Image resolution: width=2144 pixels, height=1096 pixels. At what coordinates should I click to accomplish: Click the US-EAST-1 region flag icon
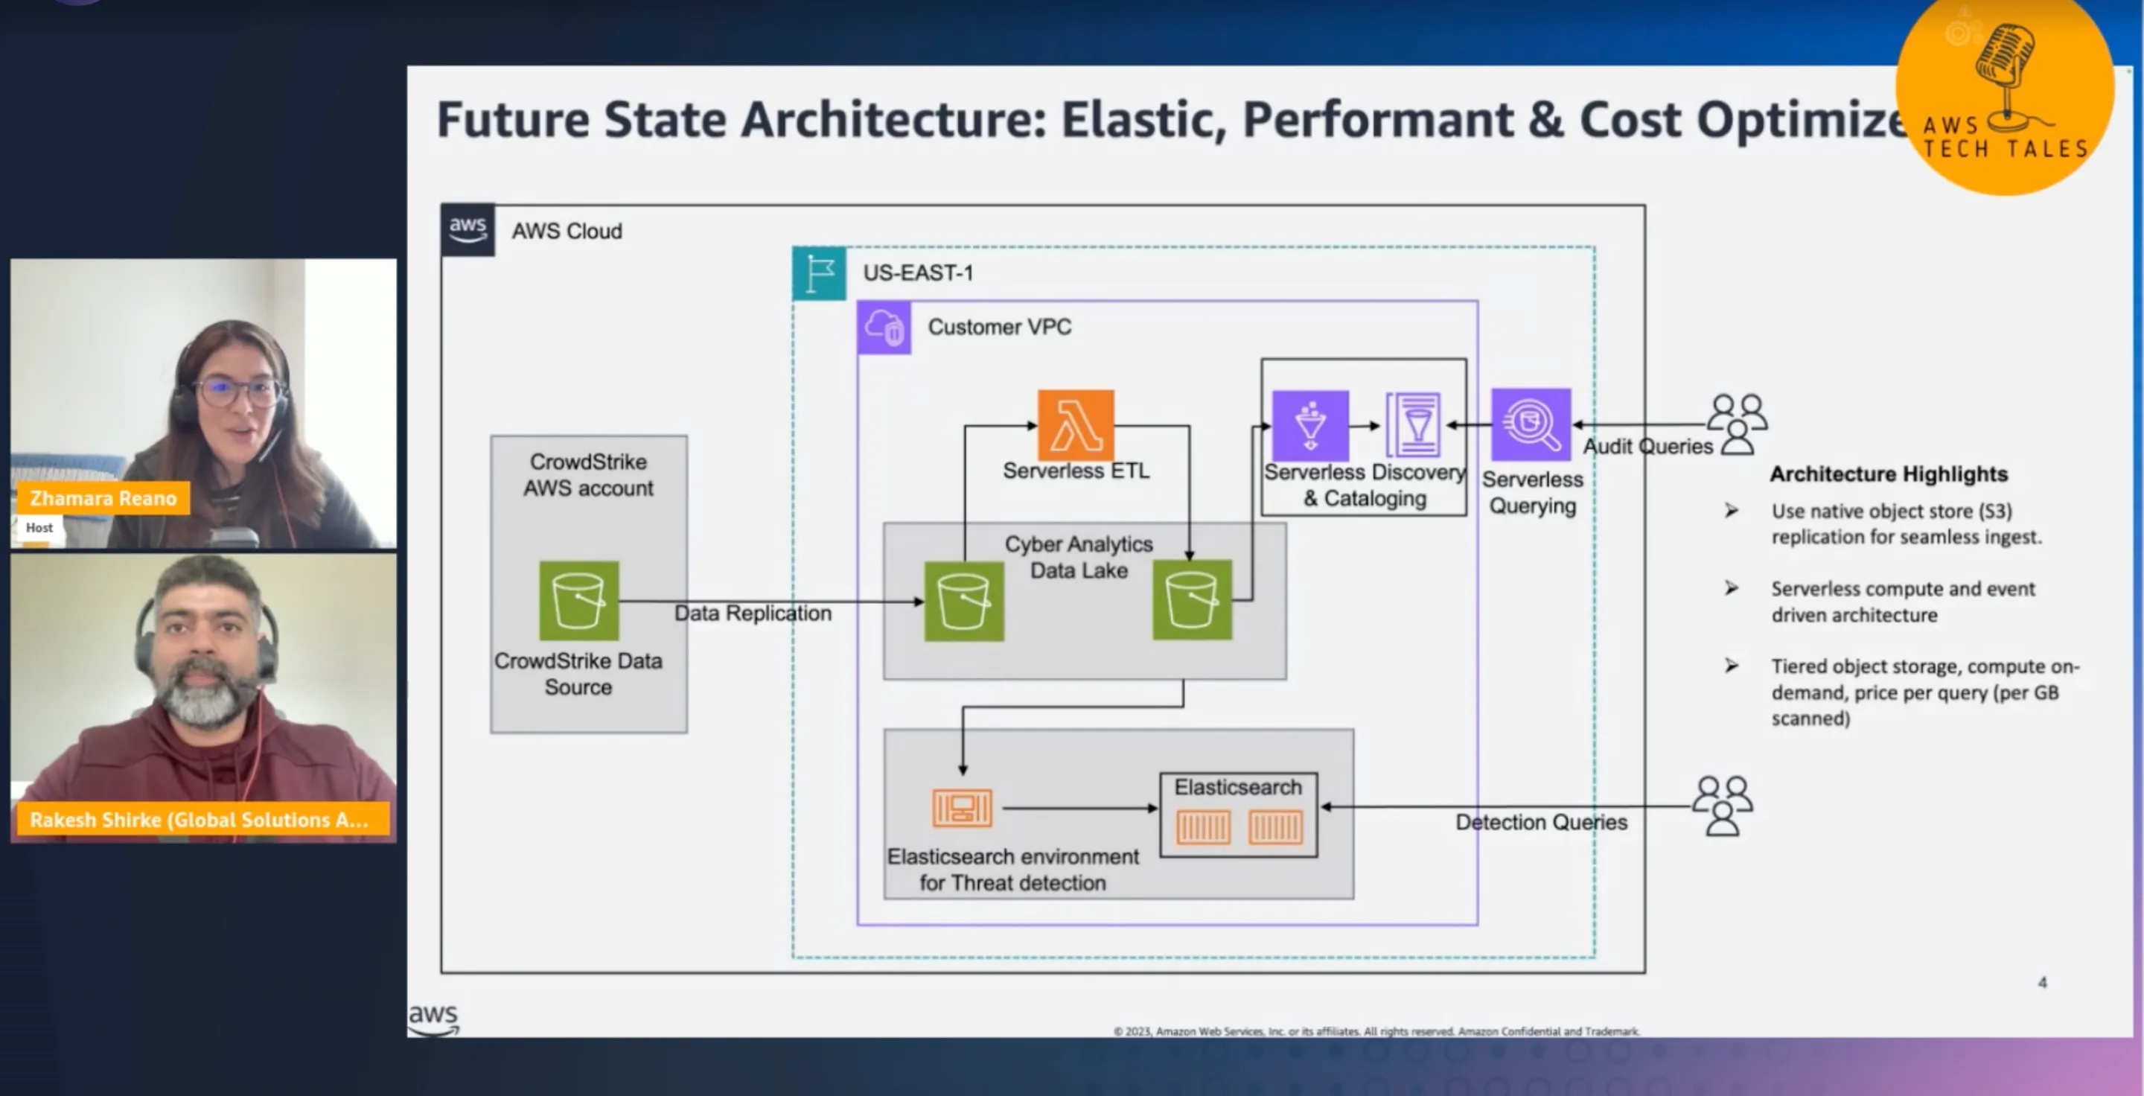820,273
